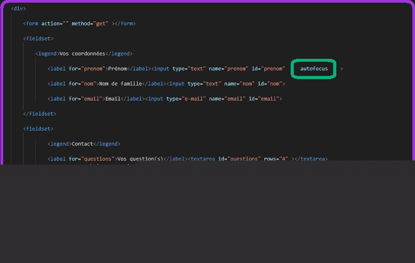The width and height of the screenshot is (415, 263).
Task: Click the second opening fieldset tag
Action: tap(38, 129)
